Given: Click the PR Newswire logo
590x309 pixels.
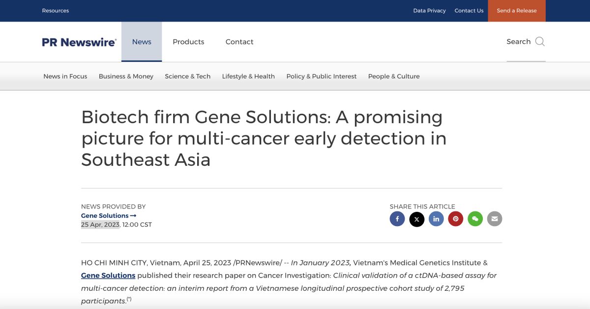Looking at the screenshot, I should 79,42.
